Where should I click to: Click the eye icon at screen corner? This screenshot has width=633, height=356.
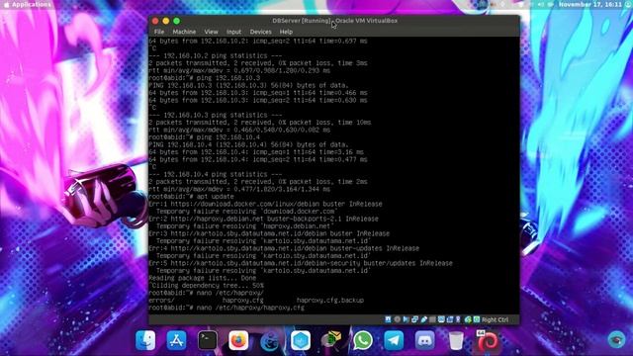(x=616, y=339)
